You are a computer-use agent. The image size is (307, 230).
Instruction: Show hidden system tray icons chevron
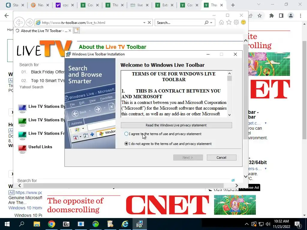click(247, 224)
